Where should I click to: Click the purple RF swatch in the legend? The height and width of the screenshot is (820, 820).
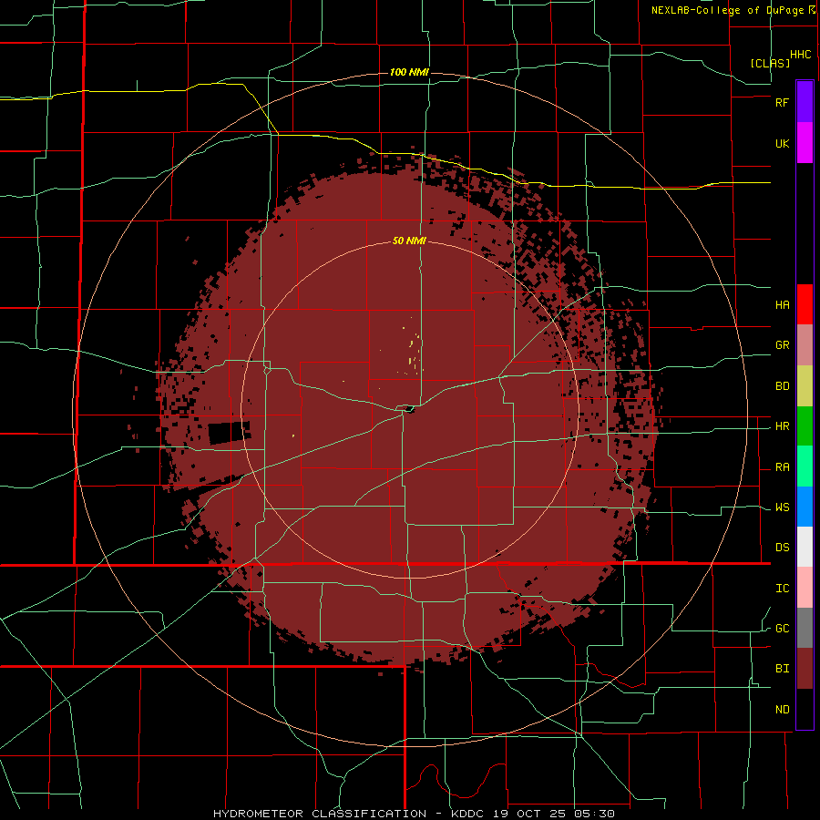(805, 102)
